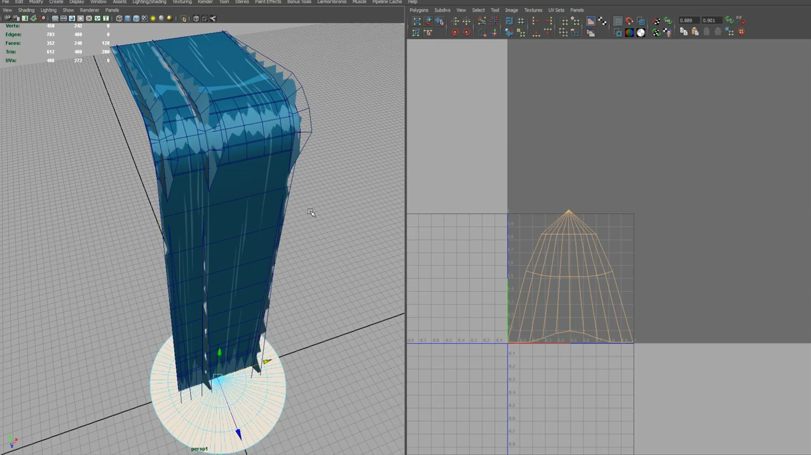
Task: Click the V coordinate field showing 0.901
Action: pyautogui.click(x=712, y=20)
